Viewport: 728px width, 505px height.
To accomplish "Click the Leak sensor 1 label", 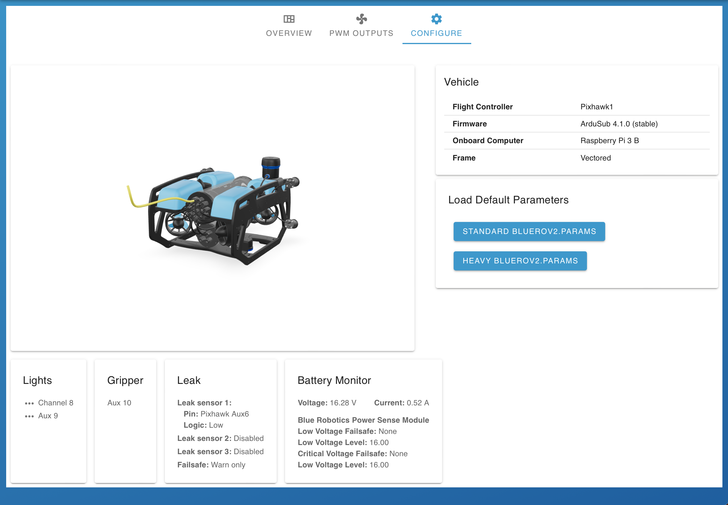I will coord(204,403).
